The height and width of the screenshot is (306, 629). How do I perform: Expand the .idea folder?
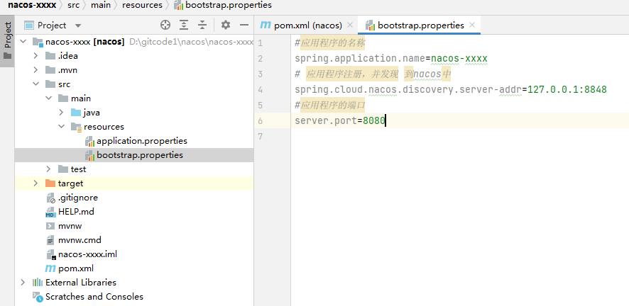pos(35,55)
